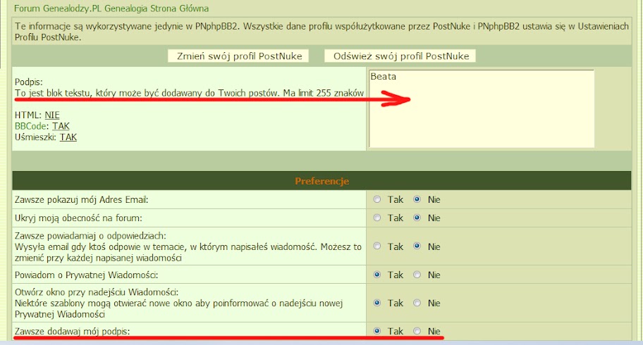
Task: Select Tak for Zawsze powiadamiaj o odpowiedziach
Action: click(x=377, y=246)
